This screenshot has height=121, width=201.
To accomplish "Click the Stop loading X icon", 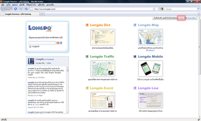I will [x=21, y=9].
